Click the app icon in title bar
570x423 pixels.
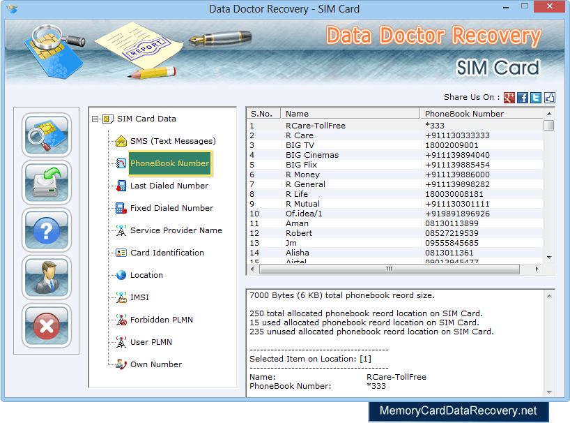coord(13,8)
